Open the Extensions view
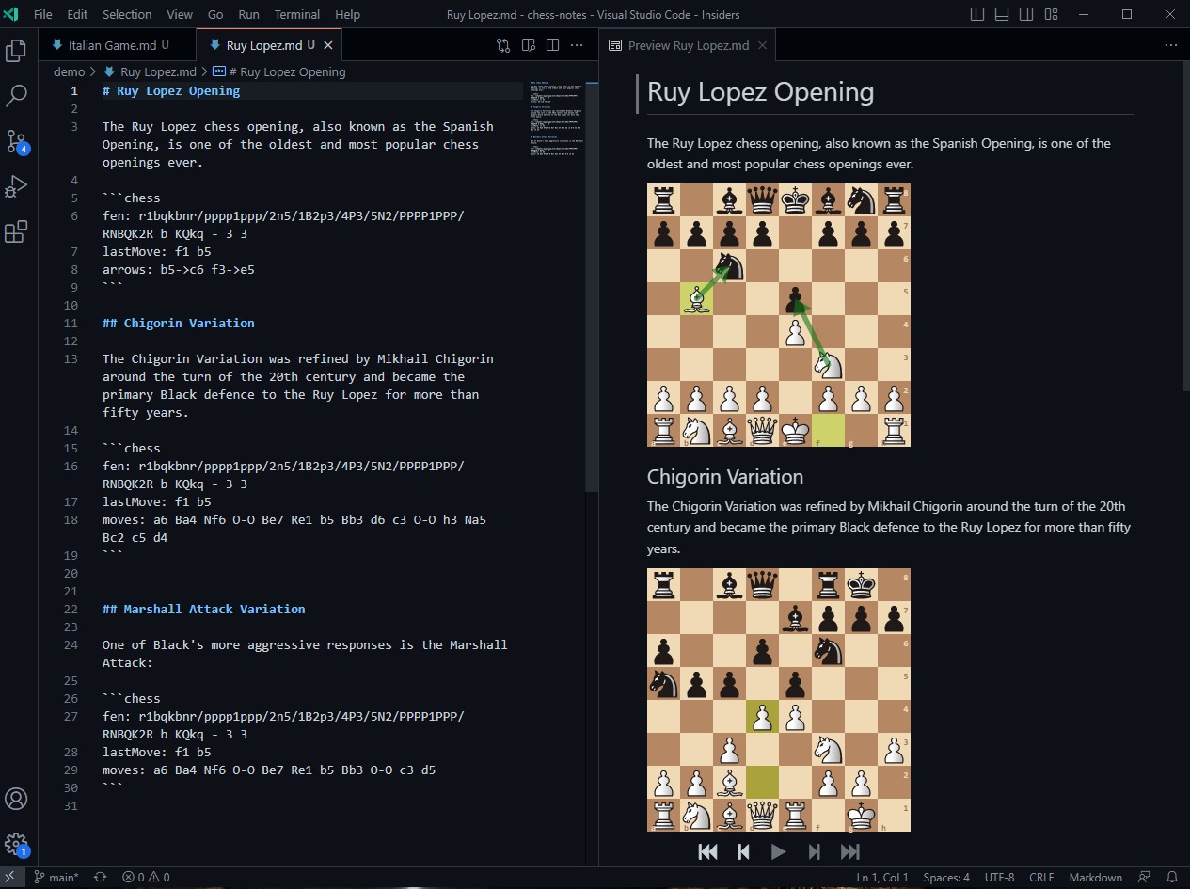Image resolution: width=1190 pixels, height=889 pixels. click(16, 231)
